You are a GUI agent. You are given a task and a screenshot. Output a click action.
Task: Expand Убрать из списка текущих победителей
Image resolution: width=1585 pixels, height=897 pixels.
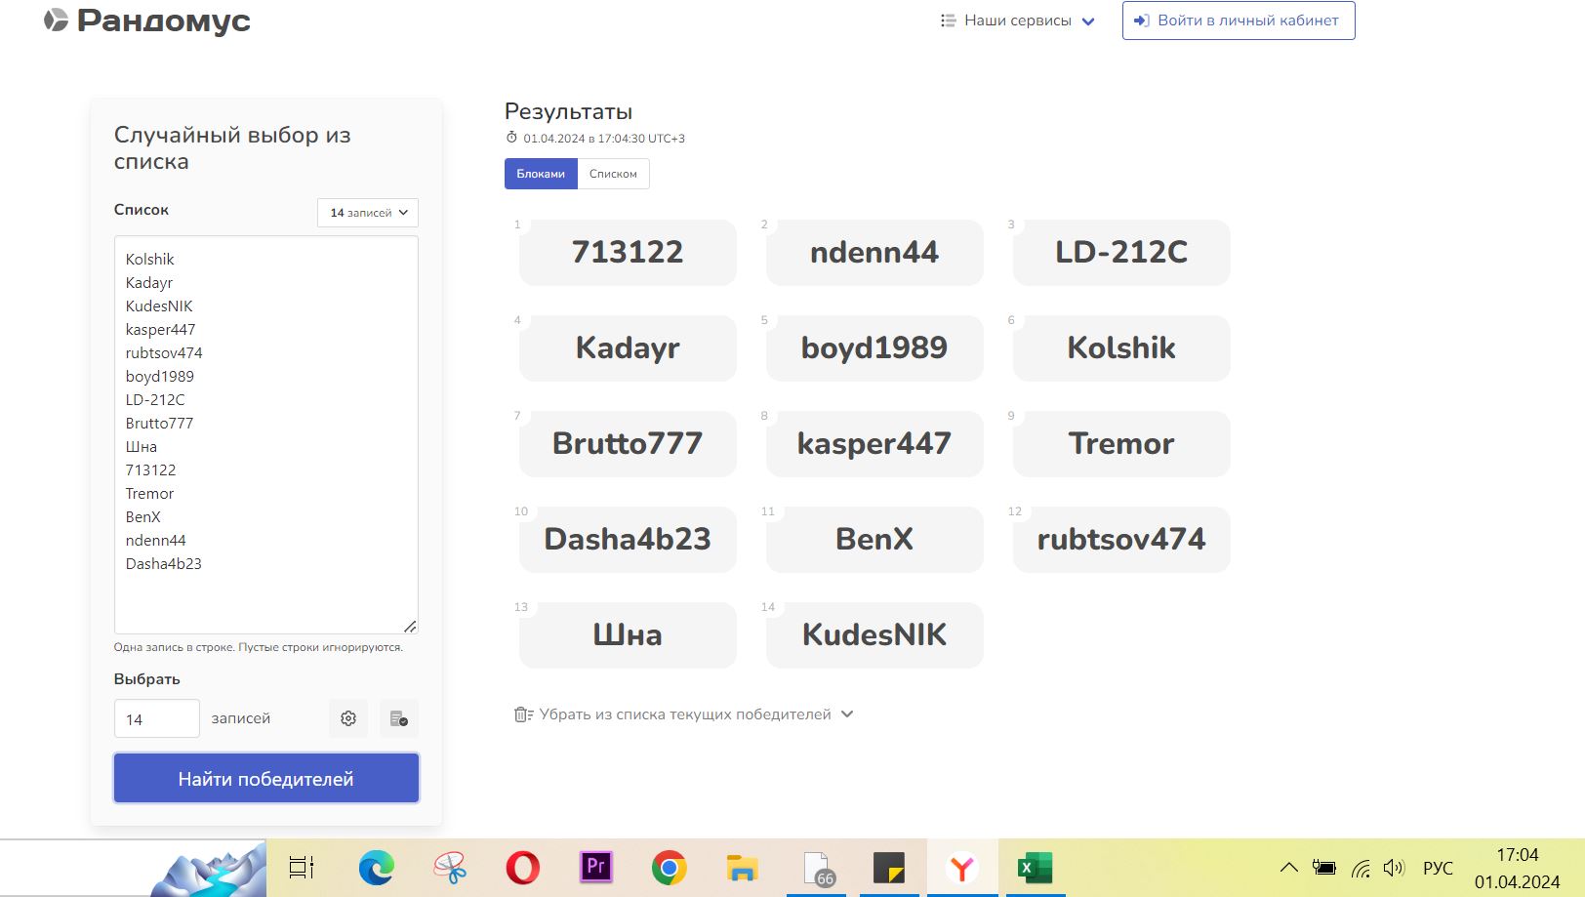click(x=684, y=714)
